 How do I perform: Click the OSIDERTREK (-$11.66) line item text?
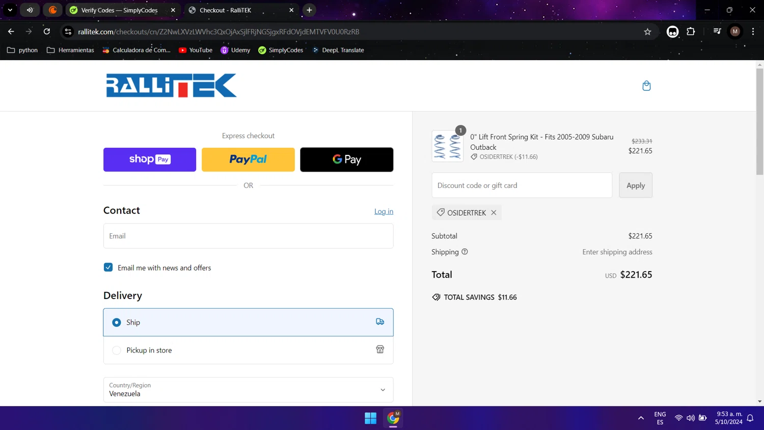tap(508, 157)
